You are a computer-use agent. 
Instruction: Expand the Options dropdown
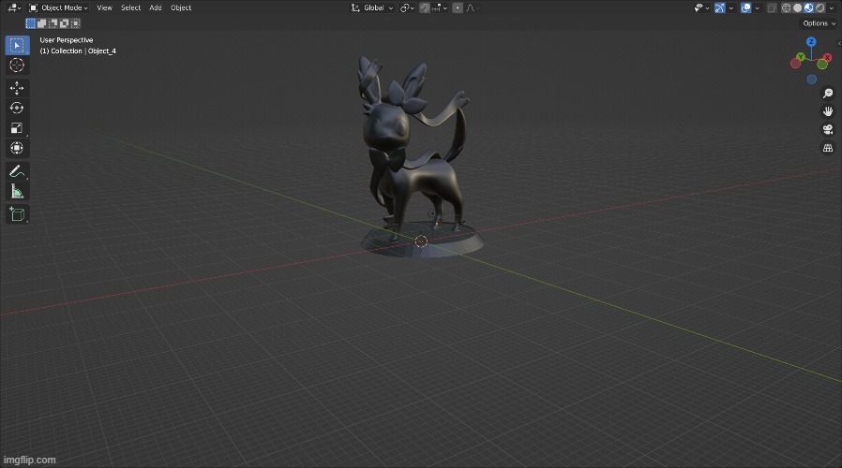[x=818, y=22]
